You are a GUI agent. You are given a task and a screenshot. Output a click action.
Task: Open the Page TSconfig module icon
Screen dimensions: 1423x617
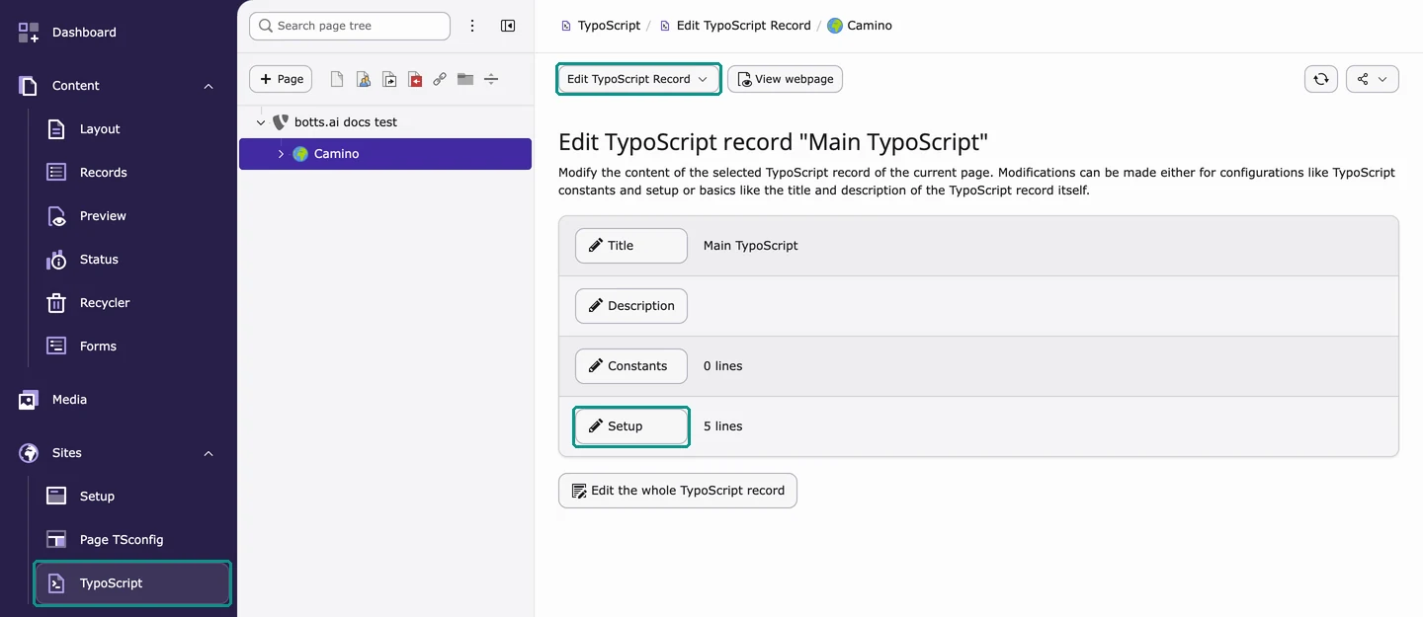(56, 540)
